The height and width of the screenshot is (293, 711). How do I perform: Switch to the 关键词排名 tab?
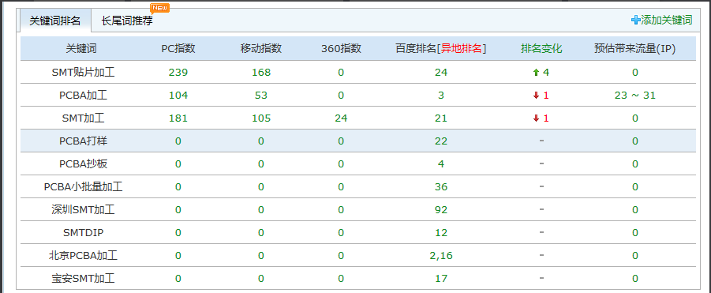tap(55, 21)
